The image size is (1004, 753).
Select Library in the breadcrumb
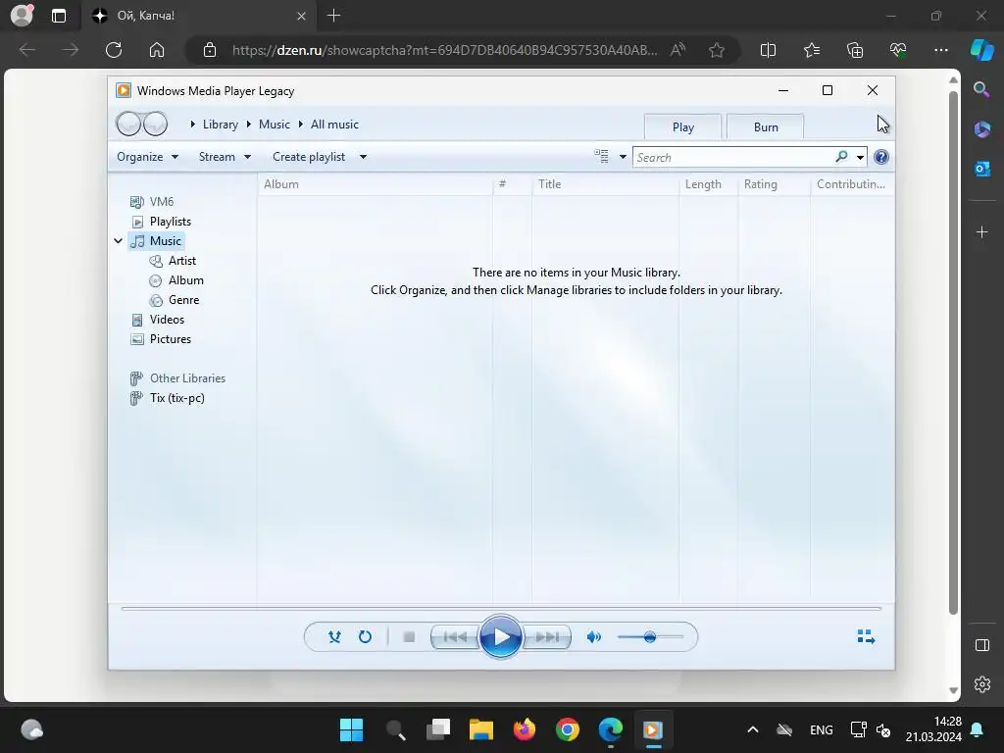(x=221, y=125)
